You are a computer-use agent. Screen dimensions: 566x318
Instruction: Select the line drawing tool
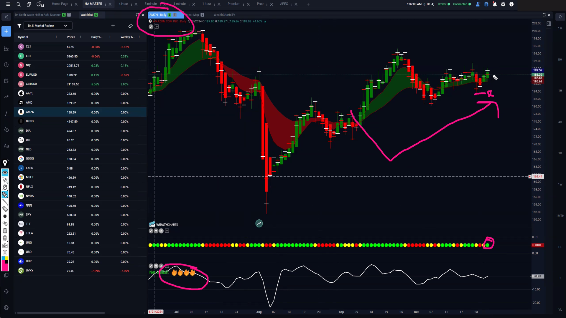coord(5,202)
